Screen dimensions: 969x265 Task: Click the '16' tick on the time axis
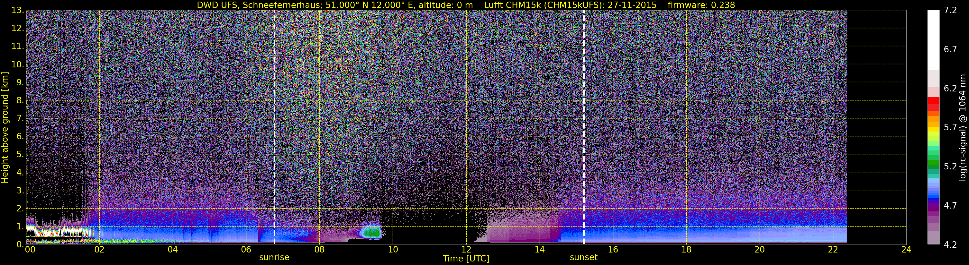[x=613, y=250]
